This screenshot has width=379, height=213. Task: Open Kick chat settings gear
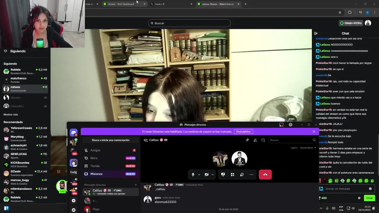click(359, 198)
